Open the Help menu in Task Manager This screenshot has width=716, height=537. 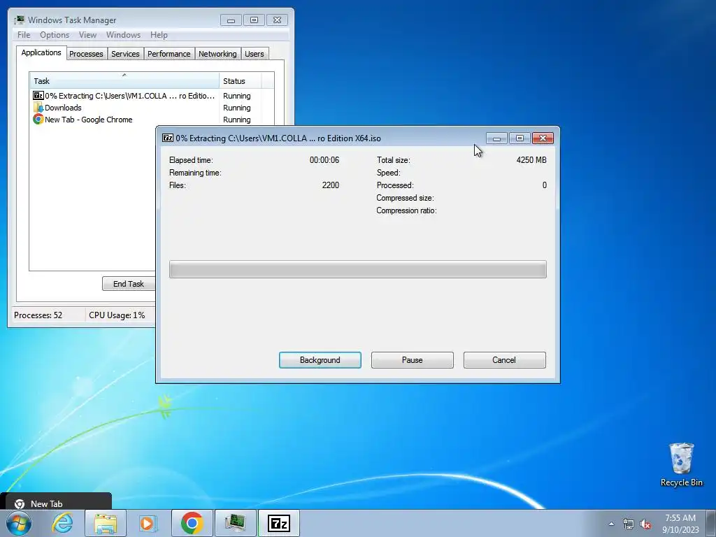point(159,35)
